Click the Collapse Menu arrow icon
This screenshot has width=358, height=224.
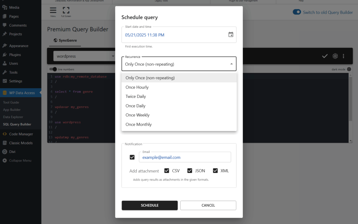tap(5, 161)
